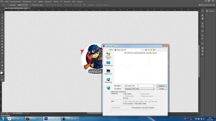Image resolution: width=216 pixels, height=121 pixels.
Task: Toggle Автовыбор checkbox in options bar
Action: click(x=8, y=5)
